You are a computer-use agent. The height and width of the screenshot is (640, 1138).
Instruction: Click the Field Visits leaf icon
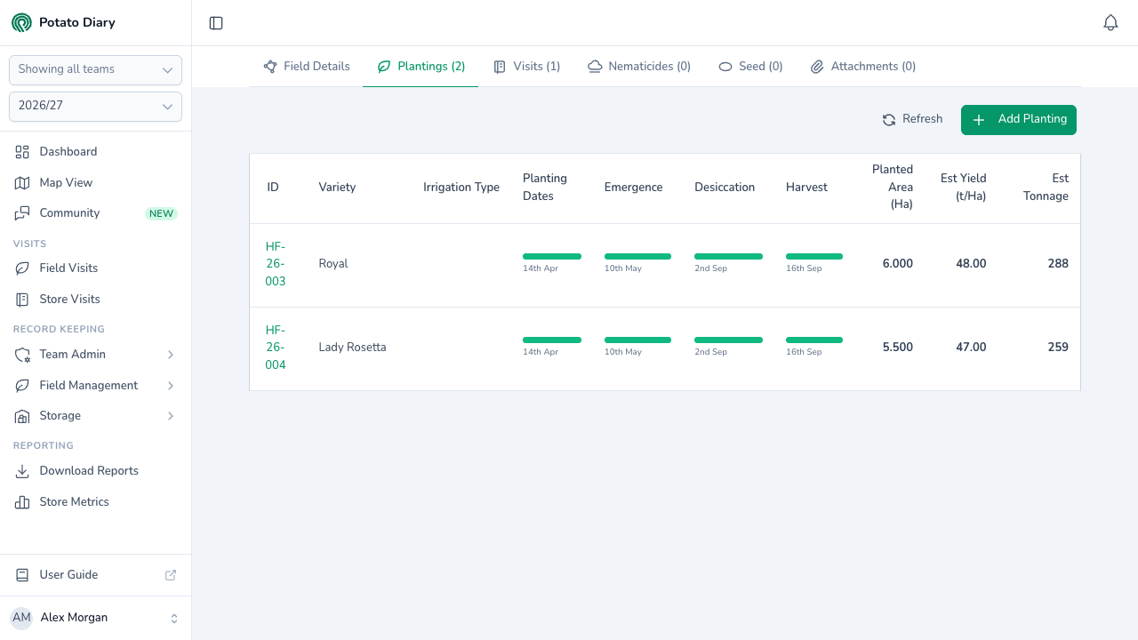22,268
